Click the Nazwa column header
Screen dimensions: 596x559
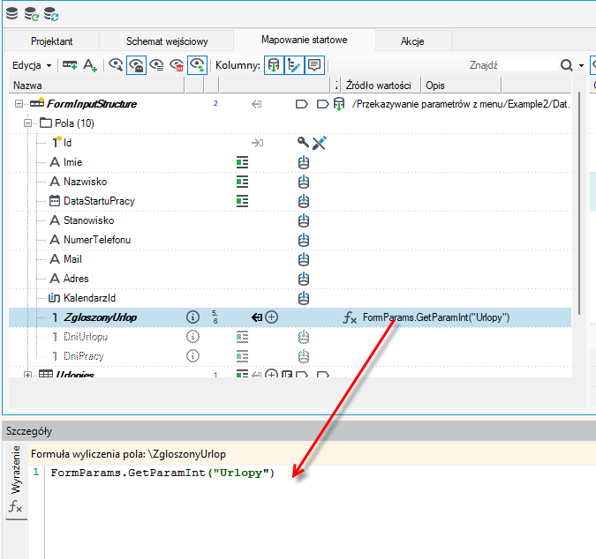click(96, 86)
